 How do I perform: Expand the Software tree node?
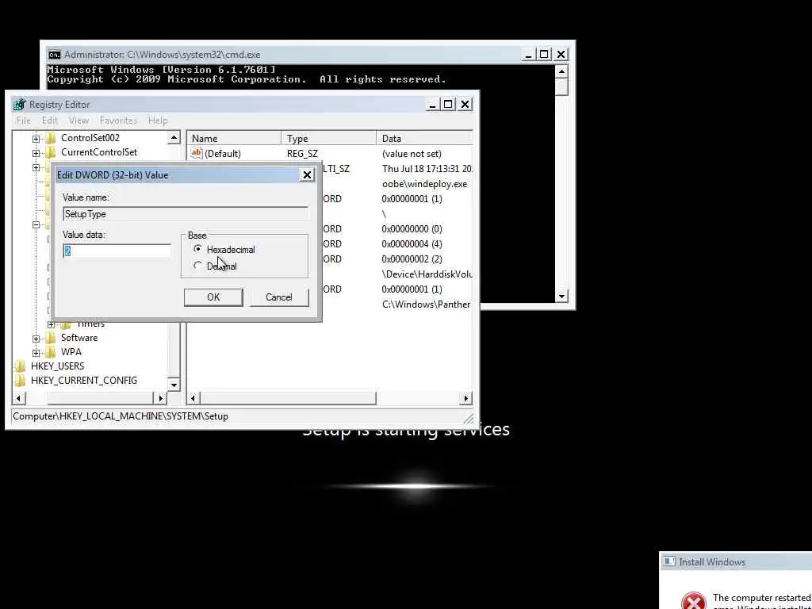tap(36, 338)
